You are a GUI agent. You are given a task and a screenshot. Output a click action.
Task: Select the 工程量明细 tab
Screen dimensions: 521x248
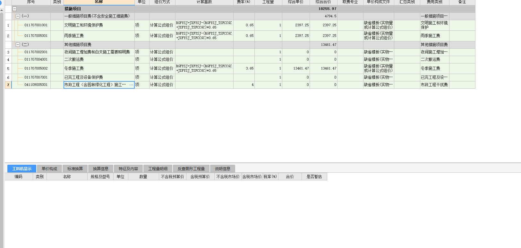(x=158, y=169)
